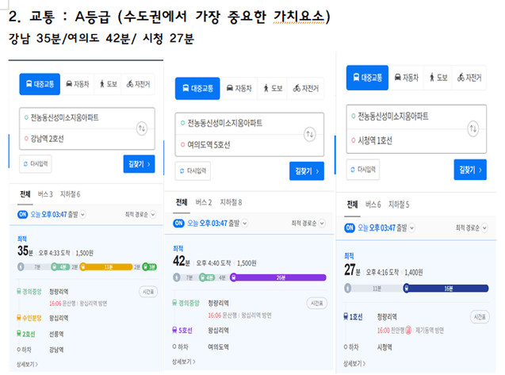The image size is (505, 375).
Task: Select 도보 tab in Gangnam route panel
Action: coord(108,84)
